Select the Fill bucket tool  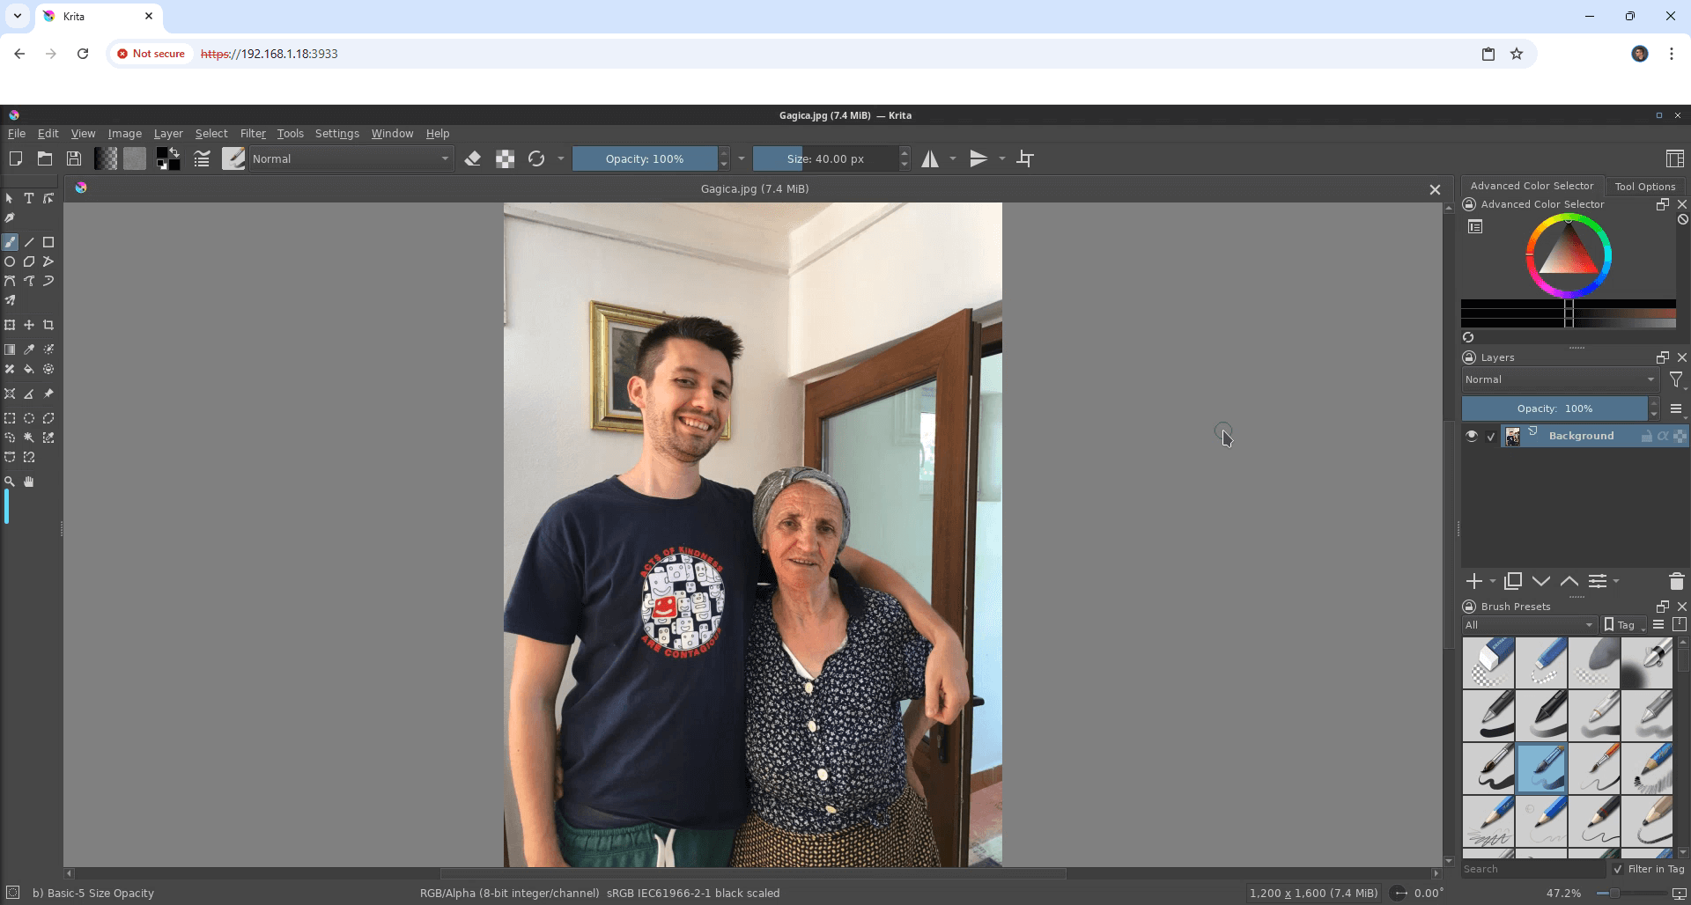click(x=29, y=369)
